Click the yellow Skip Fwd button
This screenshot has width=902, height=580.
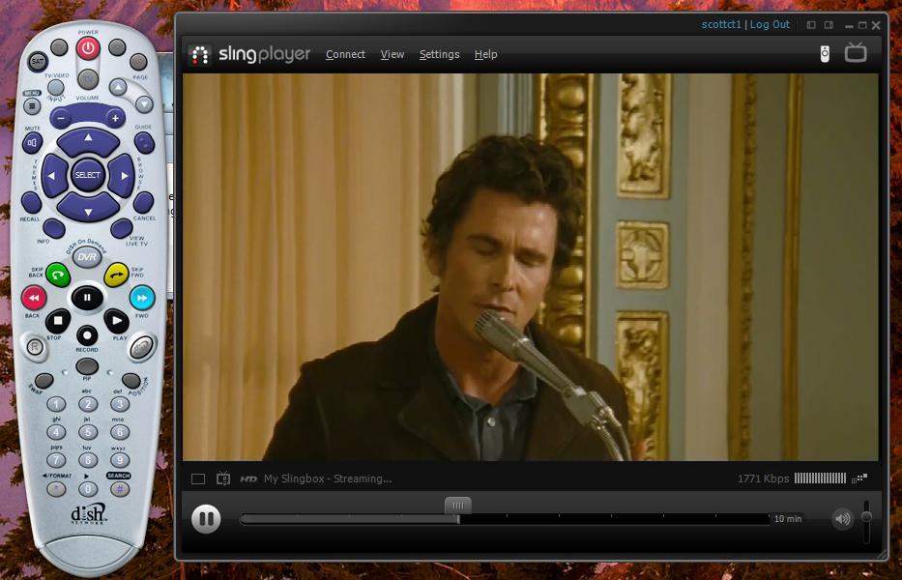point(116,275)
